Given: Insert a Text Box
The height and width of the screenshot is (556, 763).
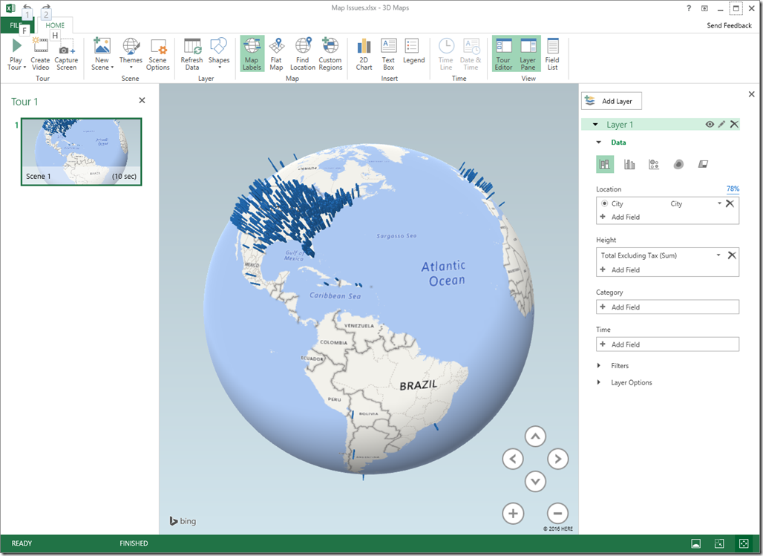Looking at the screenshot, I should (x=388, y=54).
